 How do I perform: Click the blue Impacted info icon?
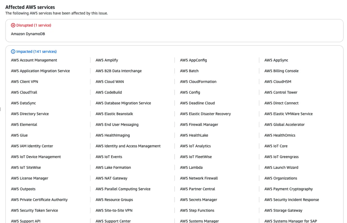tap(13, 52)
